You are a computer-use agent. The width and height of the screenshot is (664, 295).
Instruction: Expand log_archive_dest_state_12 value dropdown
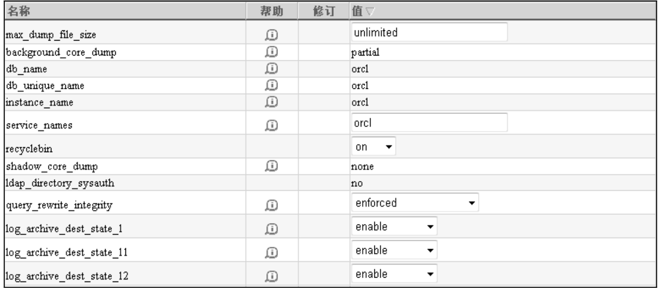(x=394, y=274)
